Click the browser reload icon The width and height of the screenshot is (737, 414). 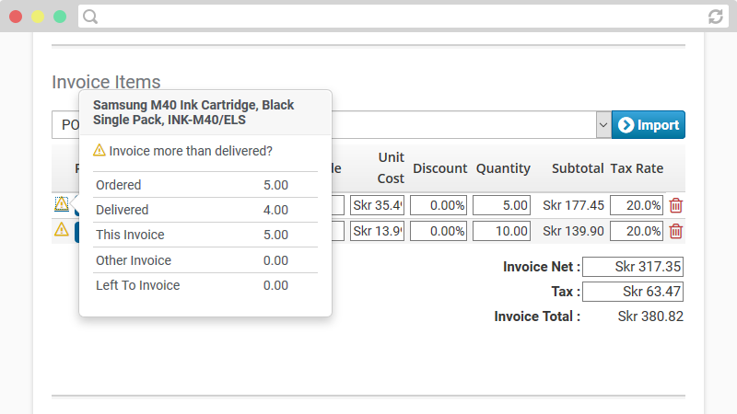[x=716, y=17]
